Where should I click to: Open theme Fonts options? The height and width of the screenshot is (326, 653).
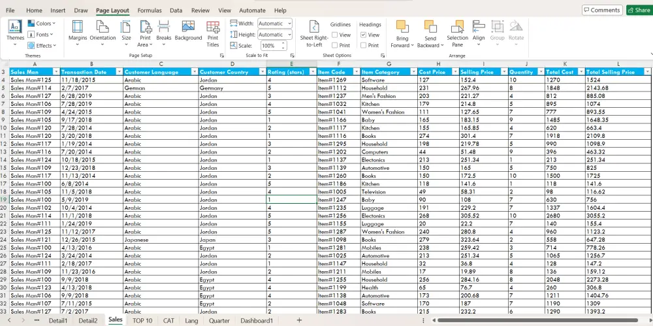pyautogui.click(x=40, y=35)
